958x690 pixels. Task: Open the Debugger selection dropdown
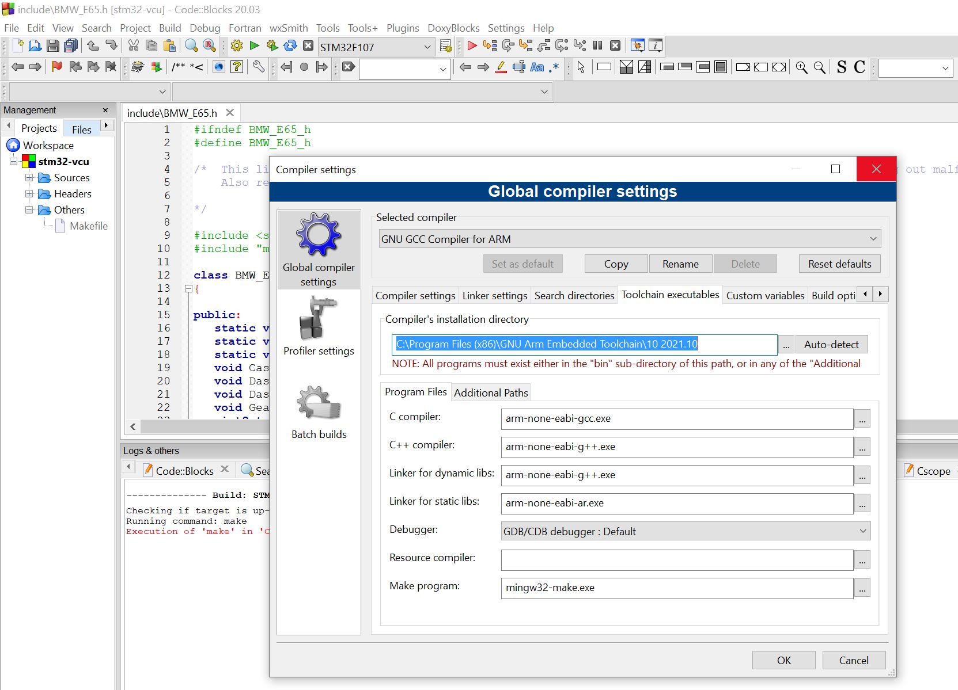tap(686, 531)
